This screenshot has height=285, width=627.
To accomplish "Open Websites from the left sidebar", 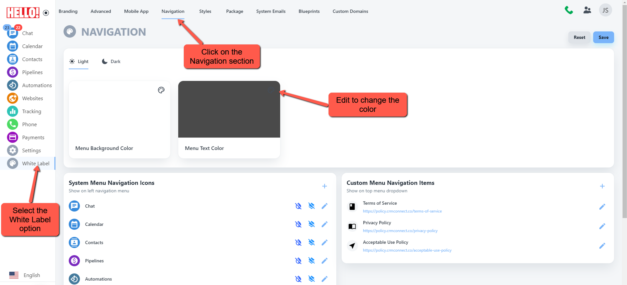I will [32, 98].
